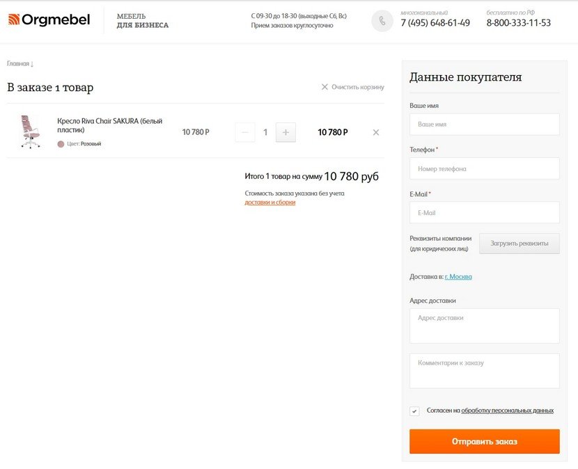The width and height of the screenshot is (578, 469).
Task: Click the Orgmebel logo
Action: pos(49,19)
